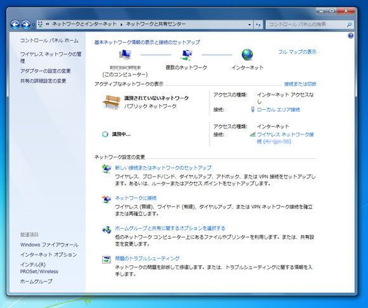Select ネットワークとインターネット in the breadcrumb
Image resolution: width=368 pixels, height=308 pixels.
(84, 24)
